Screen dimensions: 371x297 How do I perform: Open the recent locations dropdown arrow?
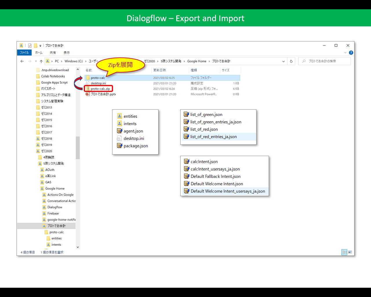[36, 61]
